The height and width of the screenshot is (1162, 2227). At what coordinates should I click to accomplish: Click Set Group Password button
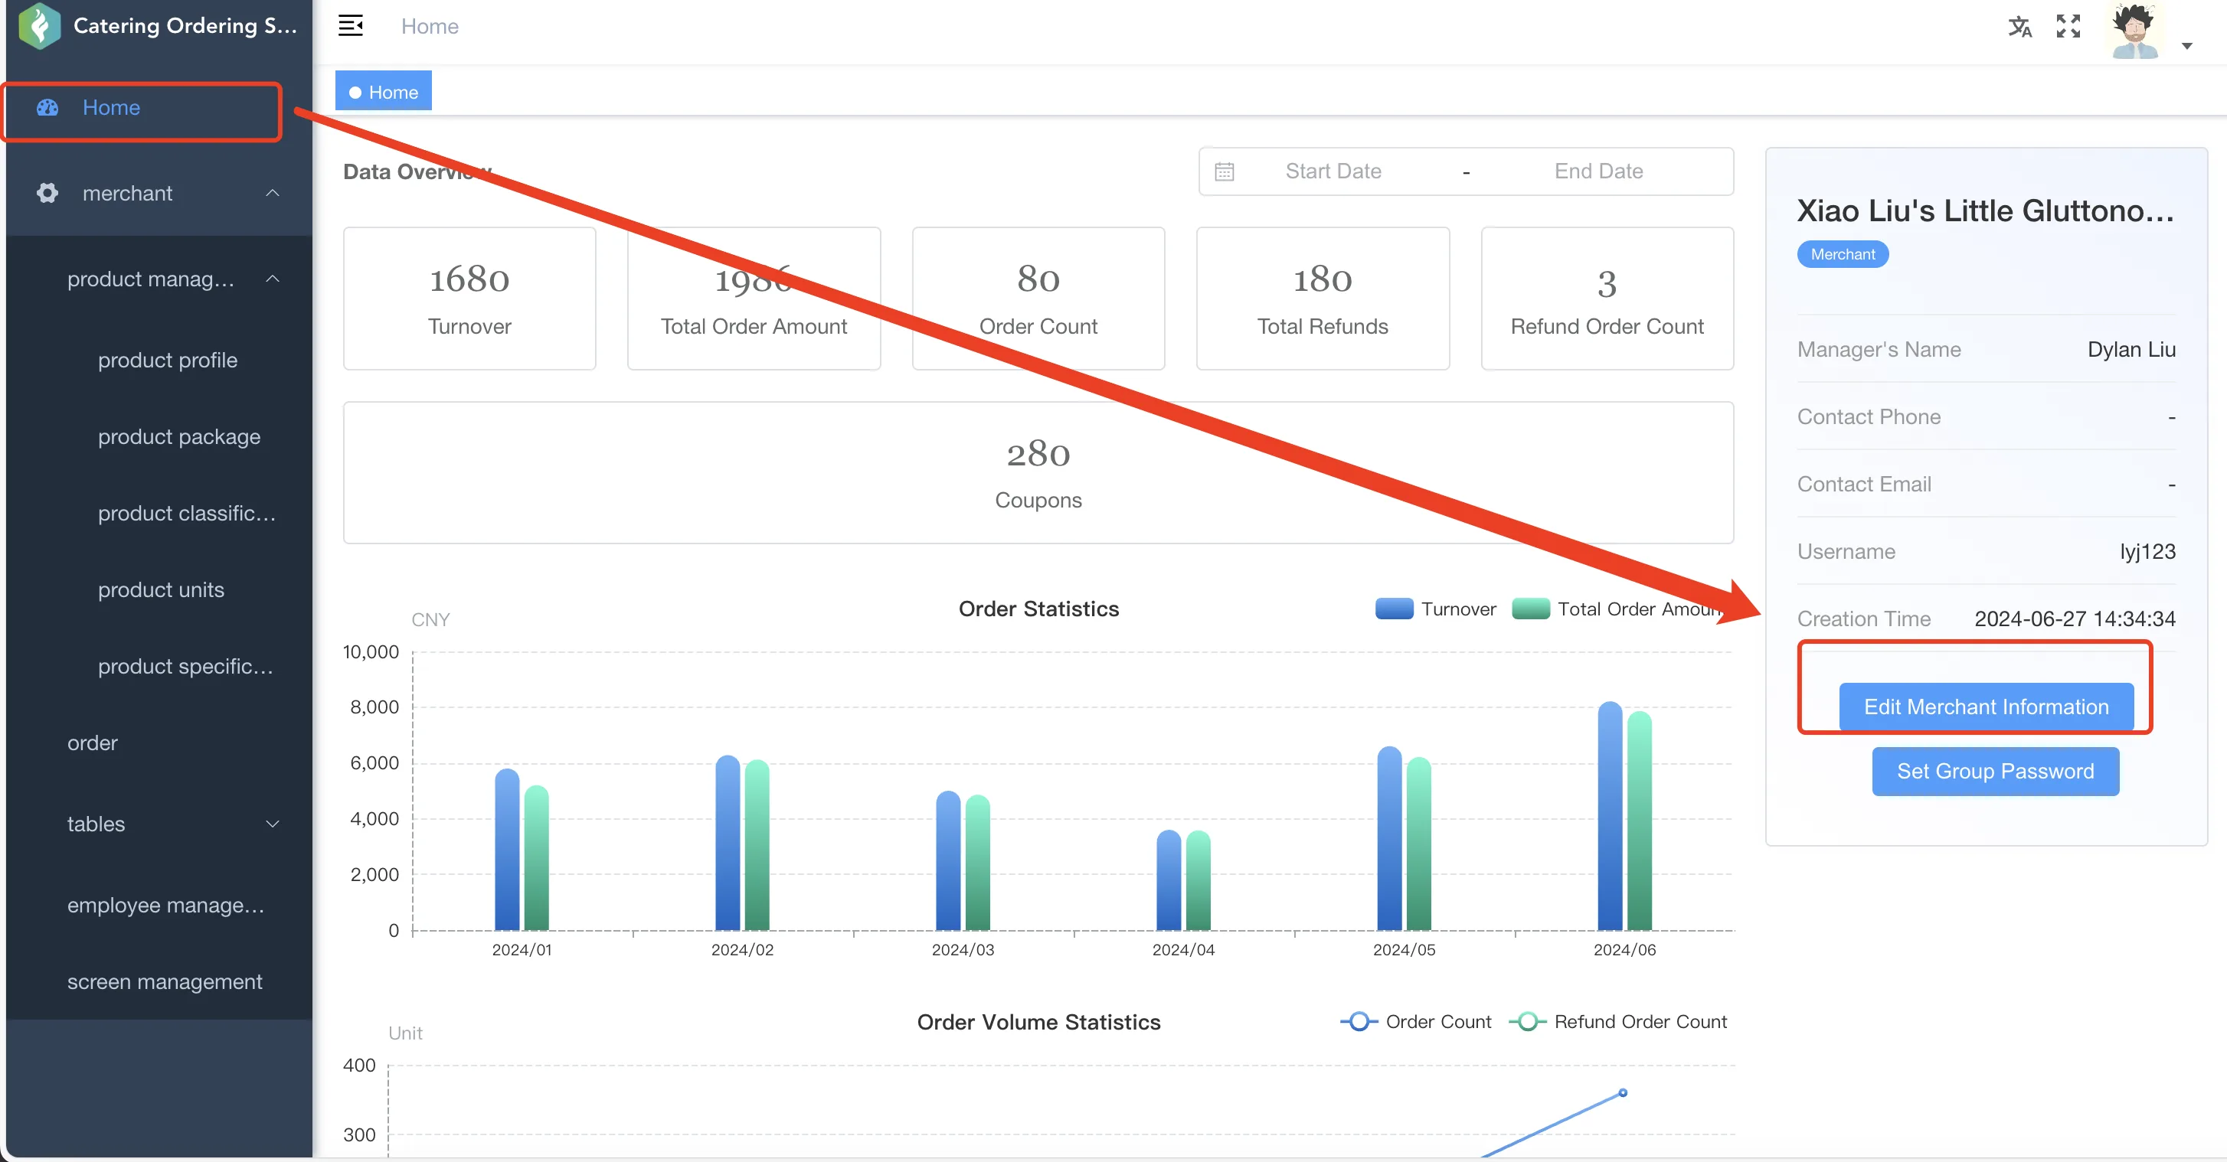tap(1995, 772)
